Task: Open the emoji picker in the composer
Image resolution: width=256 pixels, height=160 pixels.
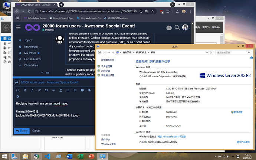Action: [82, 90]
